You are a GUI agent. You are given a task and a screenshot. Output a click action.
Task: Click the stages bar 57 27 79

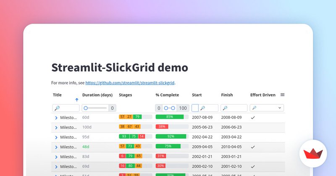[135, 117]
